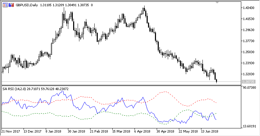This screenshot has height=136, width=260.
Task: Click the 8 Jan 2018 date label
Action: 53,132
